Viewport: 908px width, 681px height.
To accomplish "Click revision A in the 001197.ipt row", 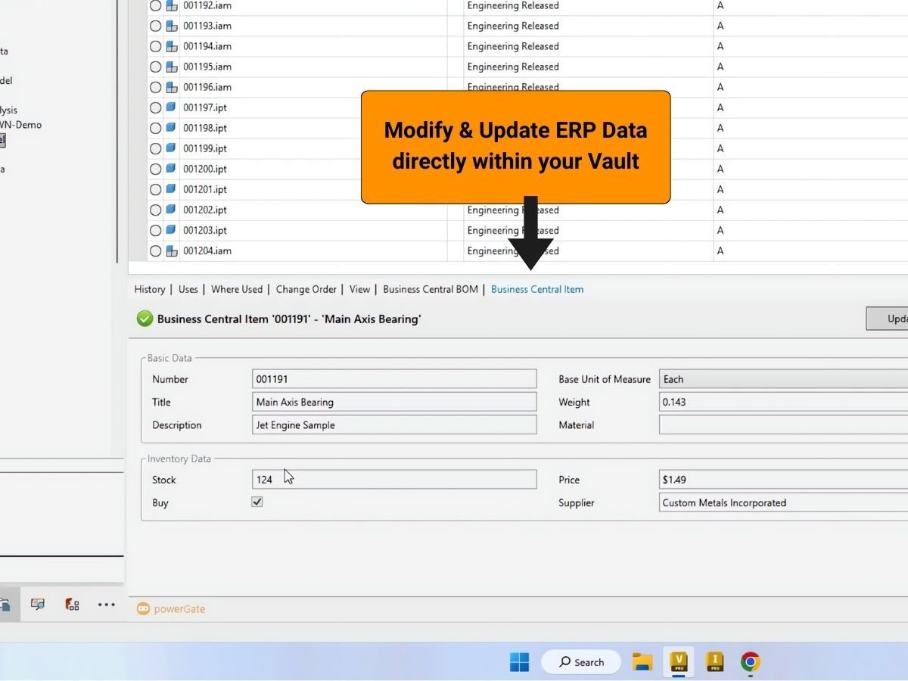I will pos(720,107).
